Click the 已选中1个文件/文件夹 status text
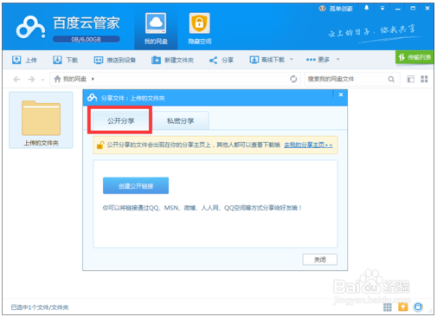Screen dimensions: 437x317 point(40,307)
